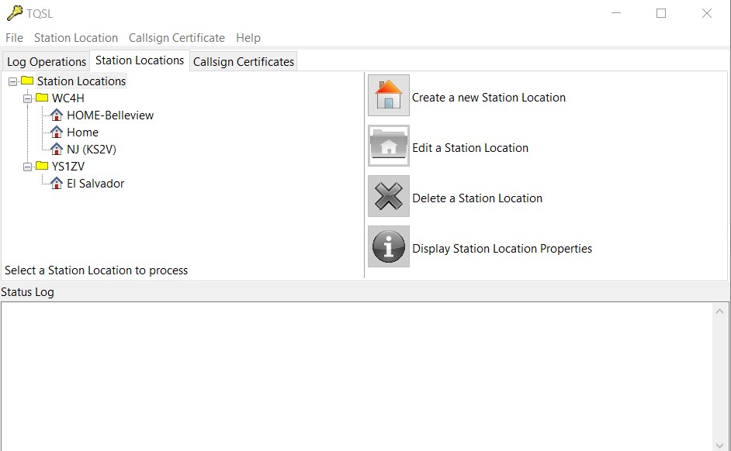Image resolution: width=731 pixels, height=451 pixels.
Task: Click the Display Station Location Properties label
Action: click(x=502, y=249)
